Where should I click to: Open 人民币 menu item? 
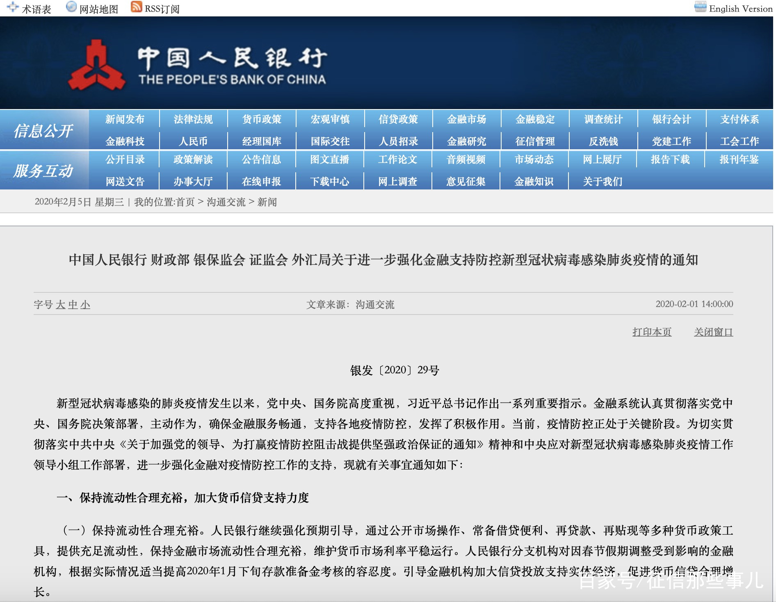click(193, 141)
